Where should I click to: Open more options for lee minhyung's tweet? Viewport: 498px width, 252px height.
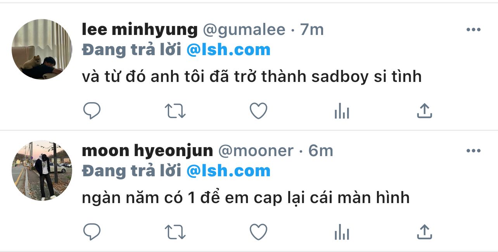click(473, 30)
